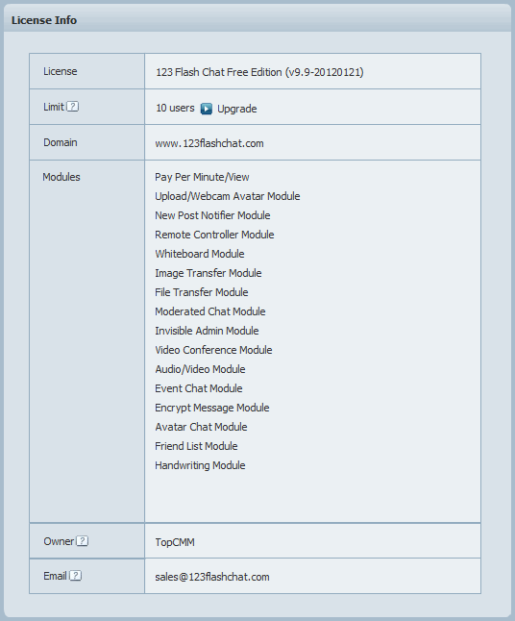Viewport: 515px width, 621px height.
Task: Click the help icon next to Limit
Action: tap(72, 107)
